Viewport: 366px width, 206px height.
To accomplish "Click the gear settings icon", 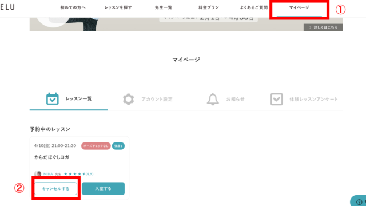I will 128,99.
